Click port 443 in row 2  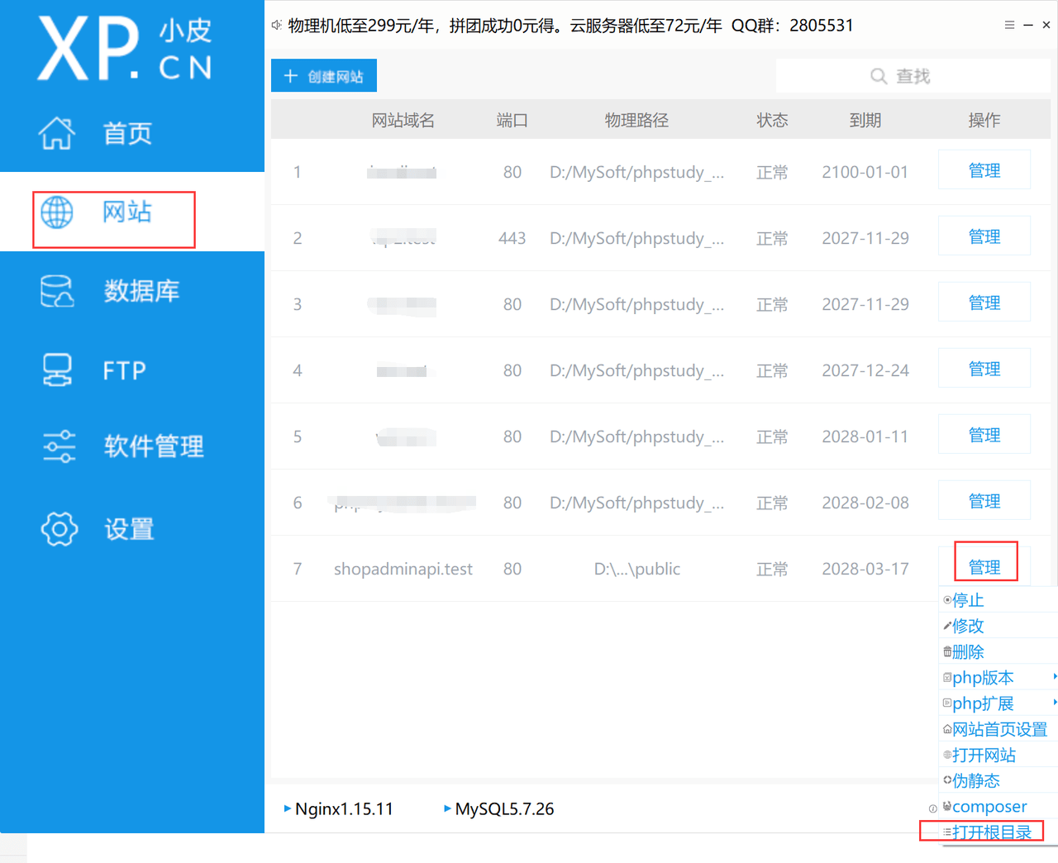pyautogui.click(x=512, y=238)
